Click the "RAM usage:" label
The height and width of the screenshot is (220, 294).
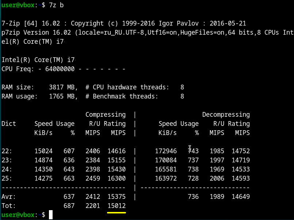(20, 96)
